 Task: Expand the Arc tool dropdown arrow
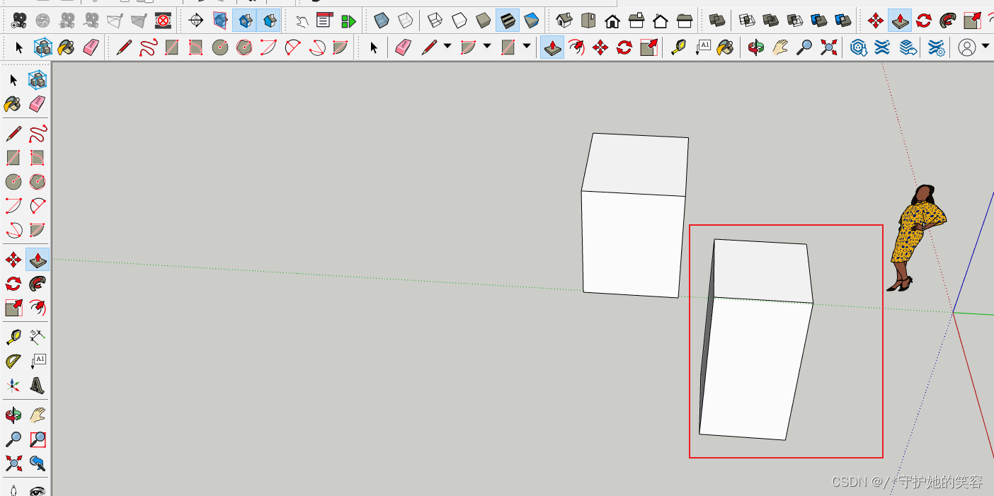pyautogui.click(x=487, y=47)
